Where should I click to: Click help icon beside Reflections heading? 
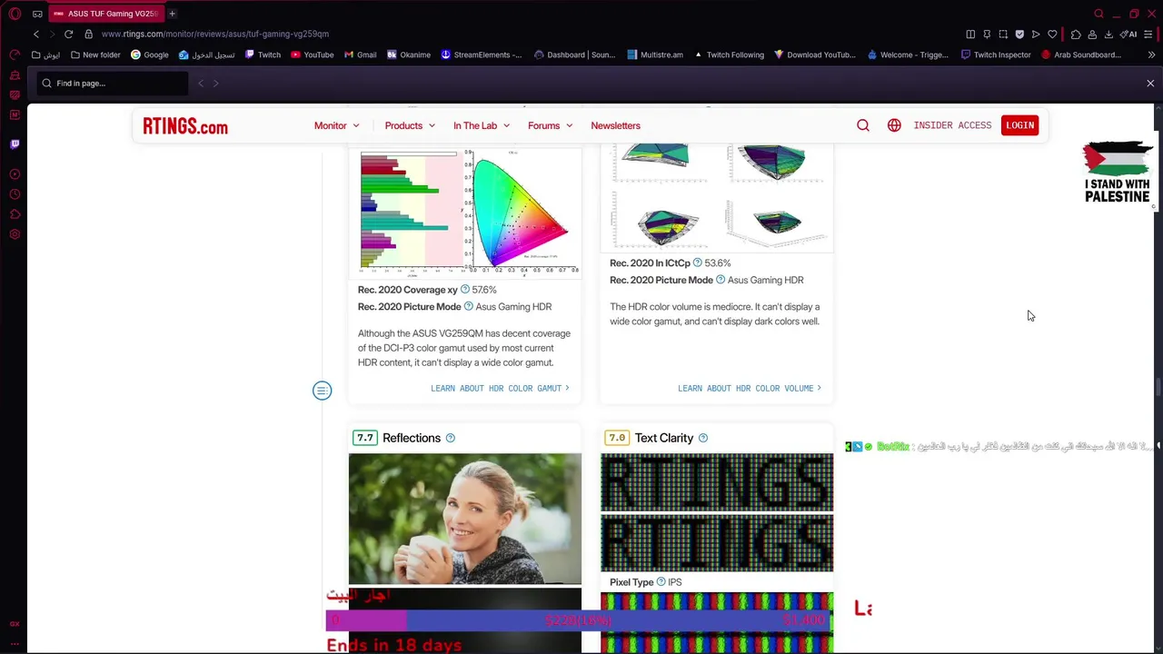point(450,438)
